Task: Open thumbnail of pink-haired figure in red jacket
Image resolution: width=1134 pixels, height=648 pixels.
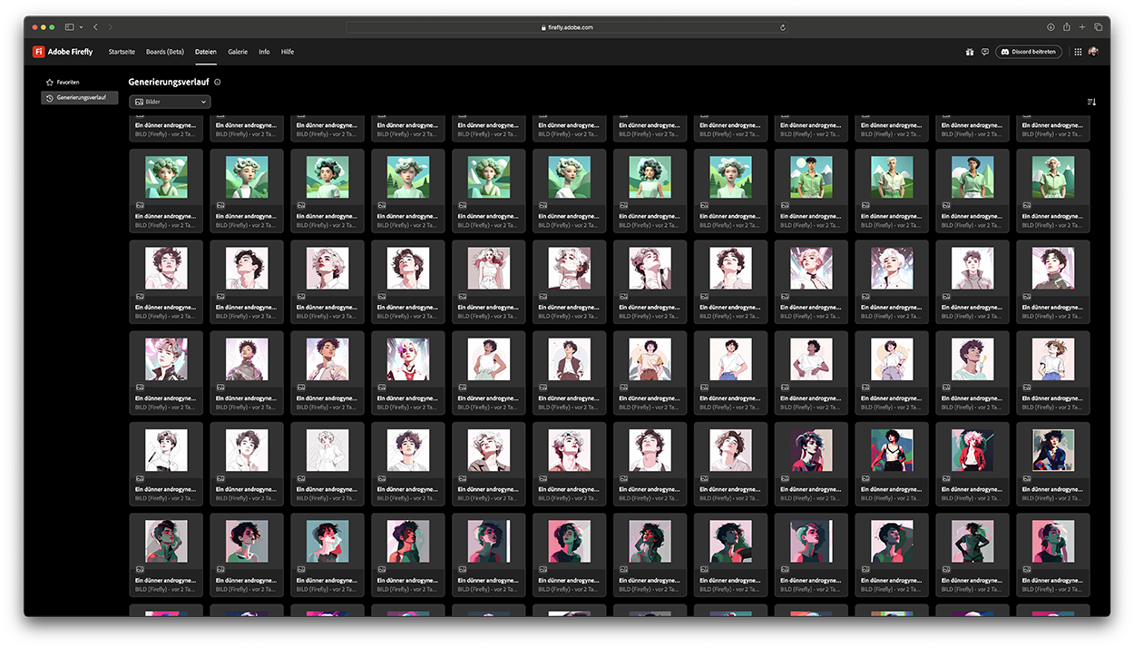Action: [973, 450]
